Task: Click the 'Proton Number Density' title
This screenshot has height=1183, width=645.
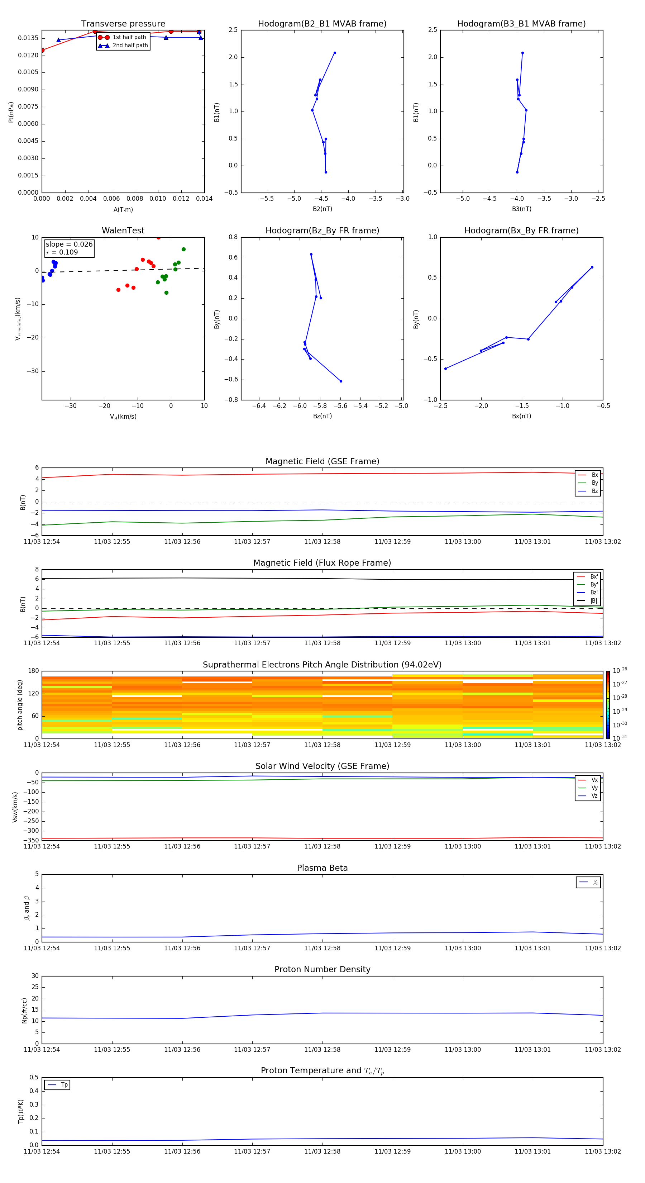Action: (322, 969)
